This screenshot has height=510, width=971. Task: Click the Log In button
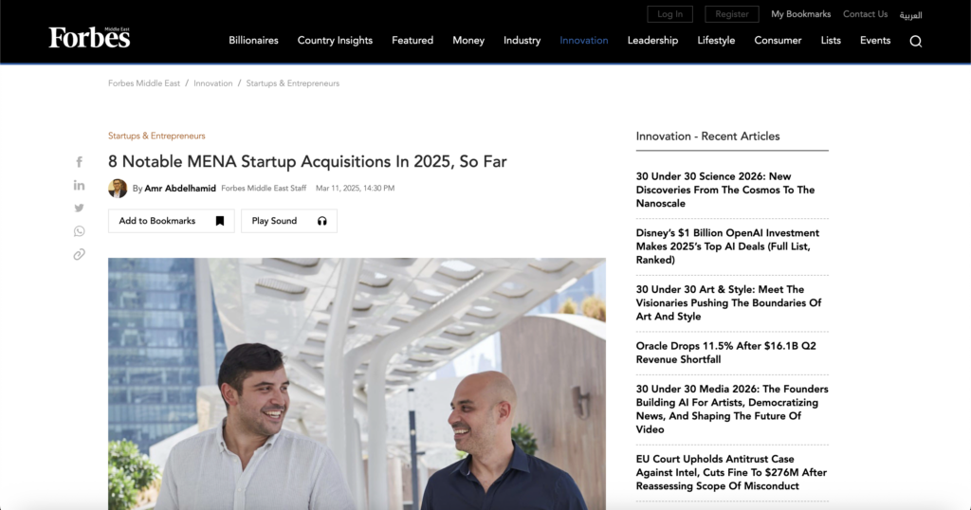pyautogui.click(x=669, y=14)
